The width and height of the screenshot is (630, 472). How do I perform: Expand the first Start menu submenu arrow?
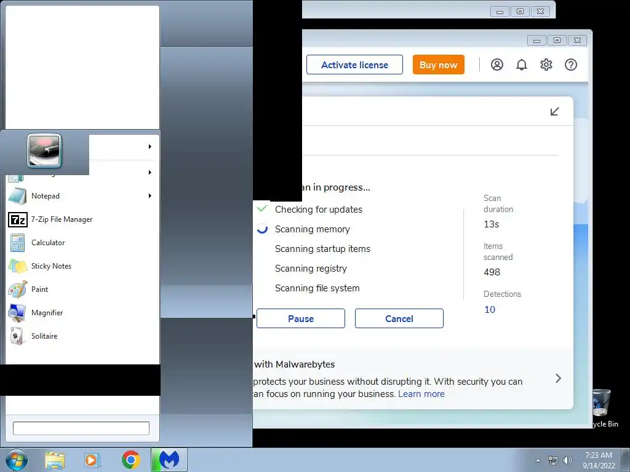[x=150, y=146]
